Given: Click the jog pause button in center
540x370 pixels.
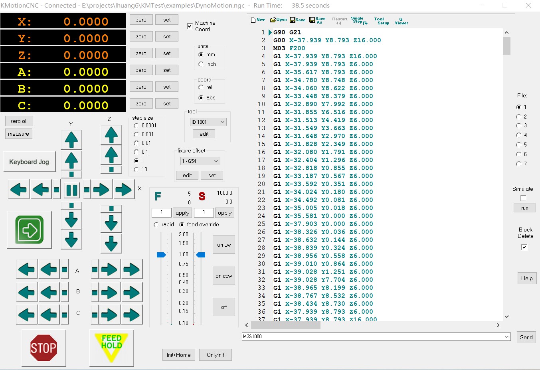Looking at the screenshot, I should pos(72,190).
